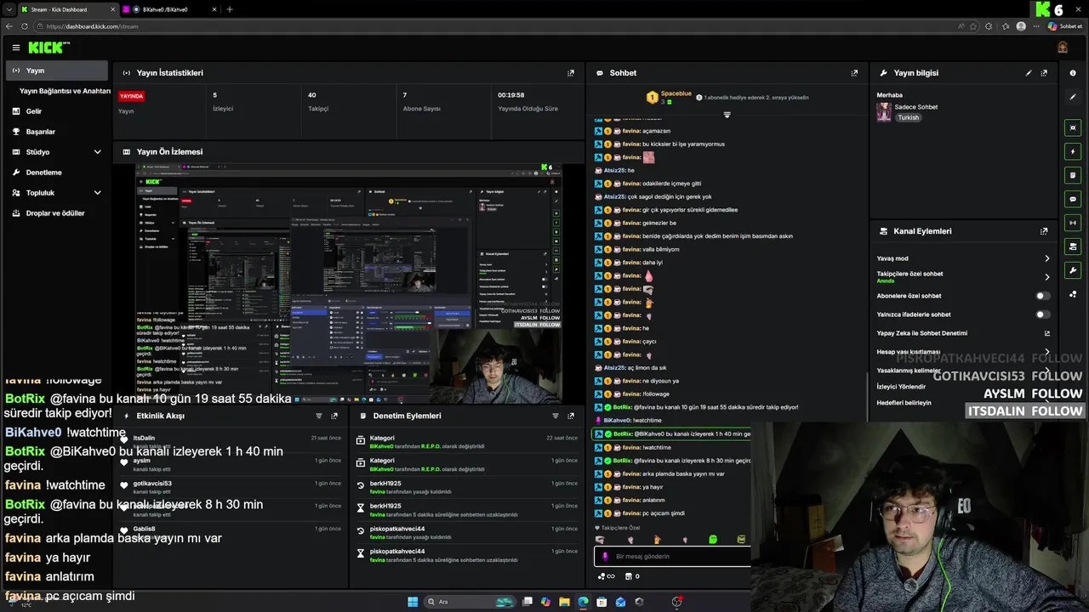The width and height of the screenshot is (1089, 612).
Task: Open File Explorer from the taskbar
Action: tap(564, 602)
